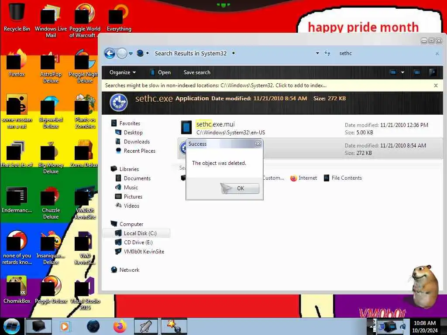This screenshot has height=335, width=447.
Task: Select Local Disk (C:)
Action: click(137, 233)
